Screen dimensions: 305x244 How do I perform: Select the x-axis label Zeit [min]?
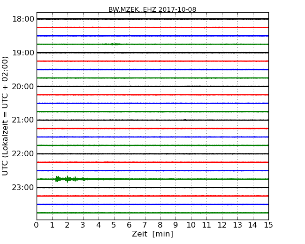152,234
